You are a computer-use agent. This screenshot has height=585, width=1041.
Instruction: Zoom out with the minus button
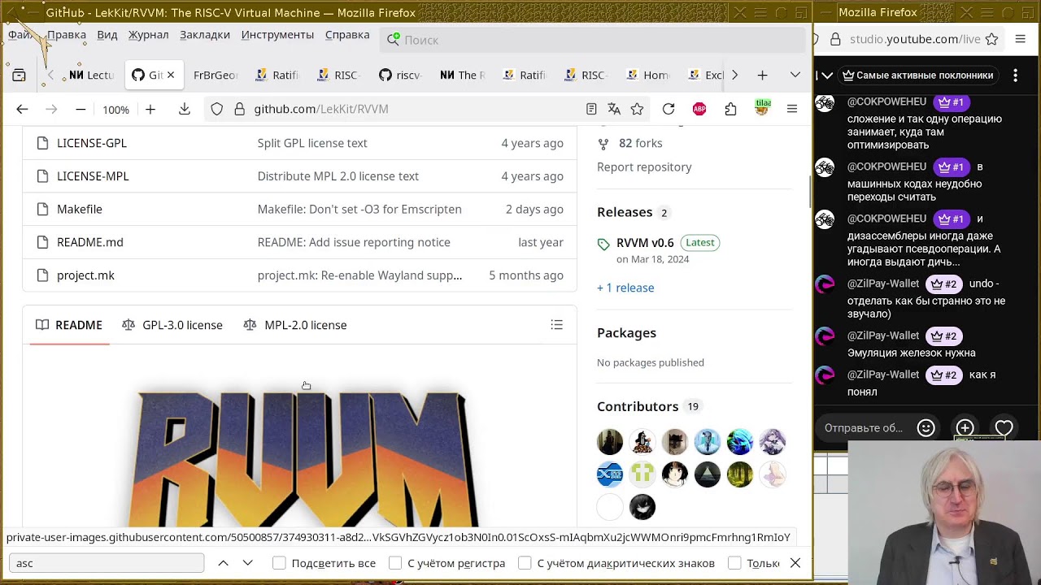coord(81,109)
